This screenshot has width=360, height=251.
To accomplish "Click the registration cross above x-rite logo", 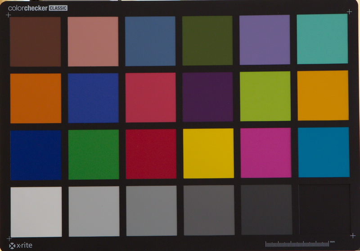I will click(x=9, y=238).
